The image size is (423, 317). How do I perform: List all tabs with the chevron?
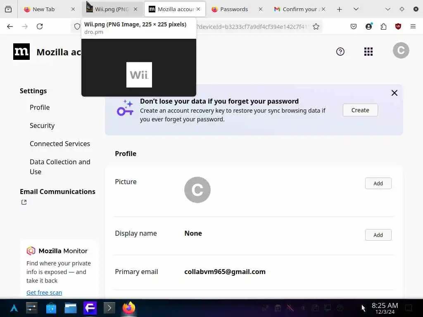click(356, 9)
